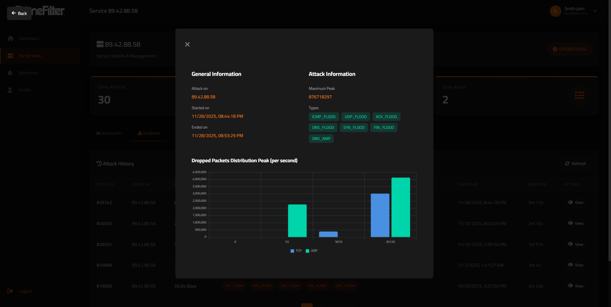View attack #20333 details via eye icon

pyautogui.click(x=571, y=223)
